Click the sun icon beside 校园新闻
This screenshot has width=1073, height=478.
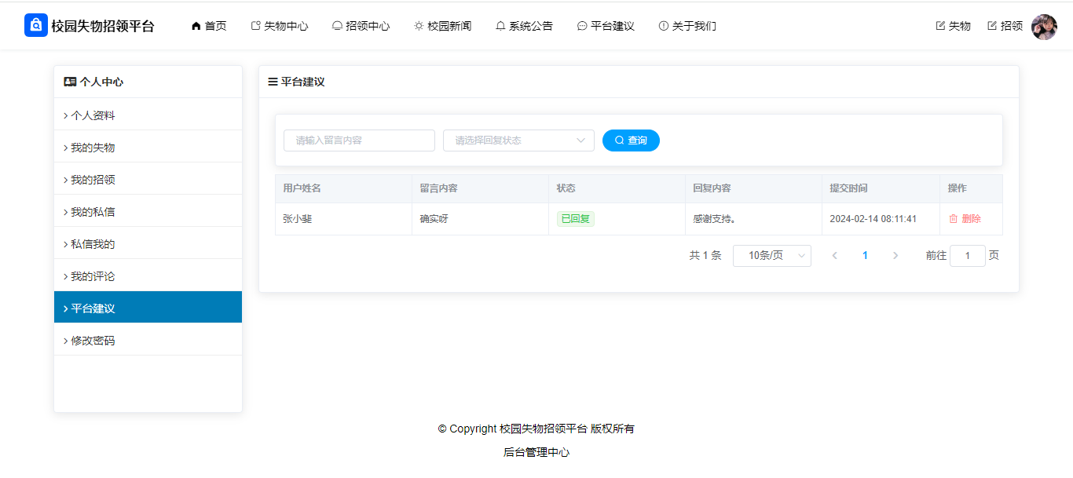pos(419,26)
